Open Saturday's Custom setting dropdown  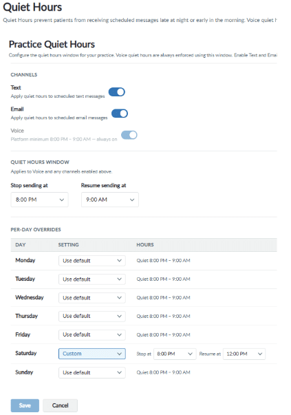pyautogui.click(x=92, y=354)
